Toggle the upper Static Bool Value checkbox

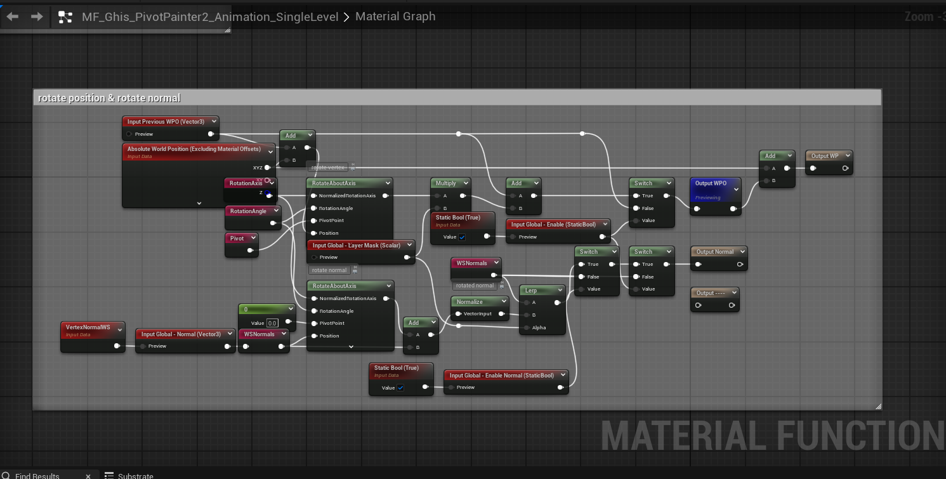click(462, 237)
